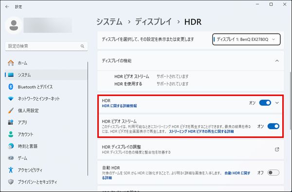292x192 pixels.
Task: Open 時刻と言語 in the sidebar
Action: click(46, 146)
